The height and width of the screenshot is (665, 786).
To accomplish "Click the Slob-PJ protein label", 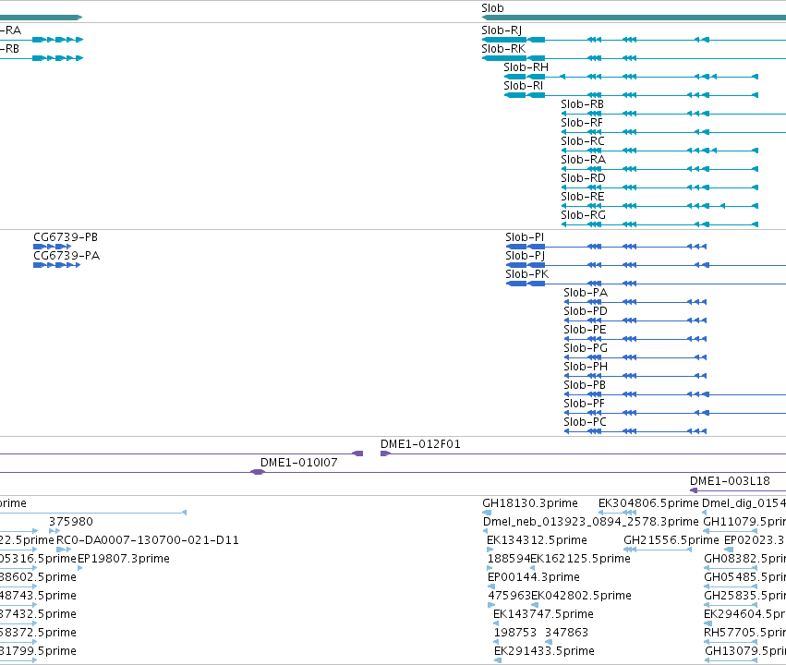I will coord(525,256).
